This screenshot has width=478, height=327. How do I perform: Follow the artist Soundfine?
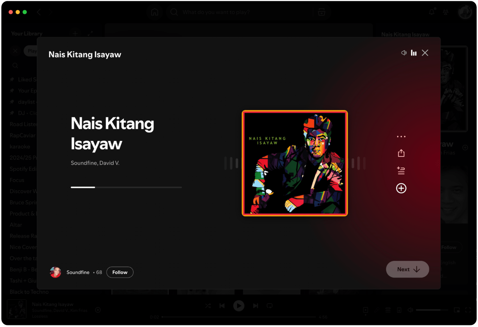pyautogui.click(x=120, y=272)
